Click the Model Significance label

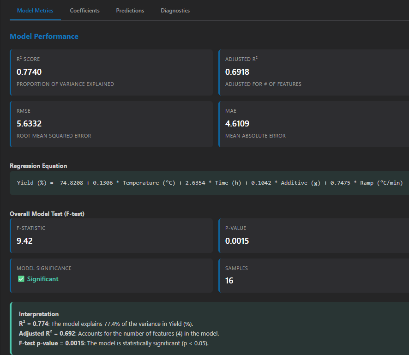(44, 268)
